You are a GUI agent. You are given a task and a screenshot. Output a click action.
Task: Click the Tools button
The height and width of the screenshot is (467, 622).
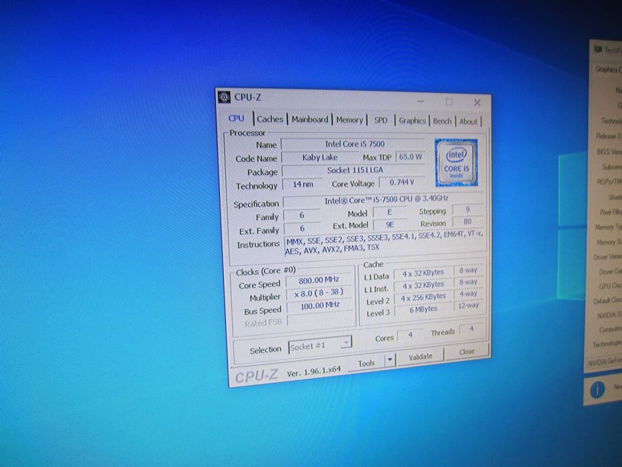(366, 363)
